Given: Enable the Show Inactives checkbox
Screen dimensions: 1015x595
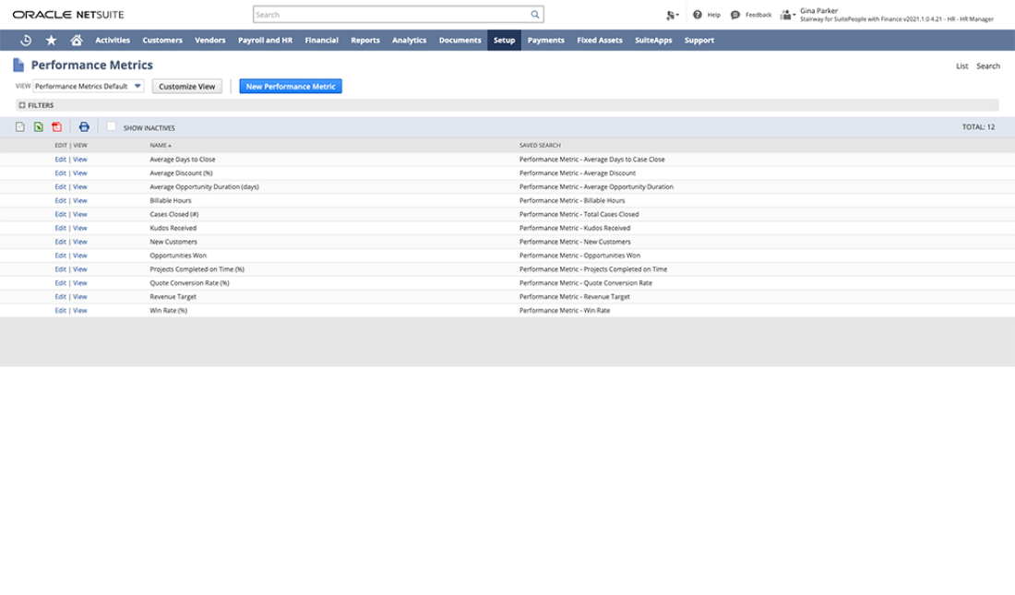Looking at the screenshot, I should point(112,127).
